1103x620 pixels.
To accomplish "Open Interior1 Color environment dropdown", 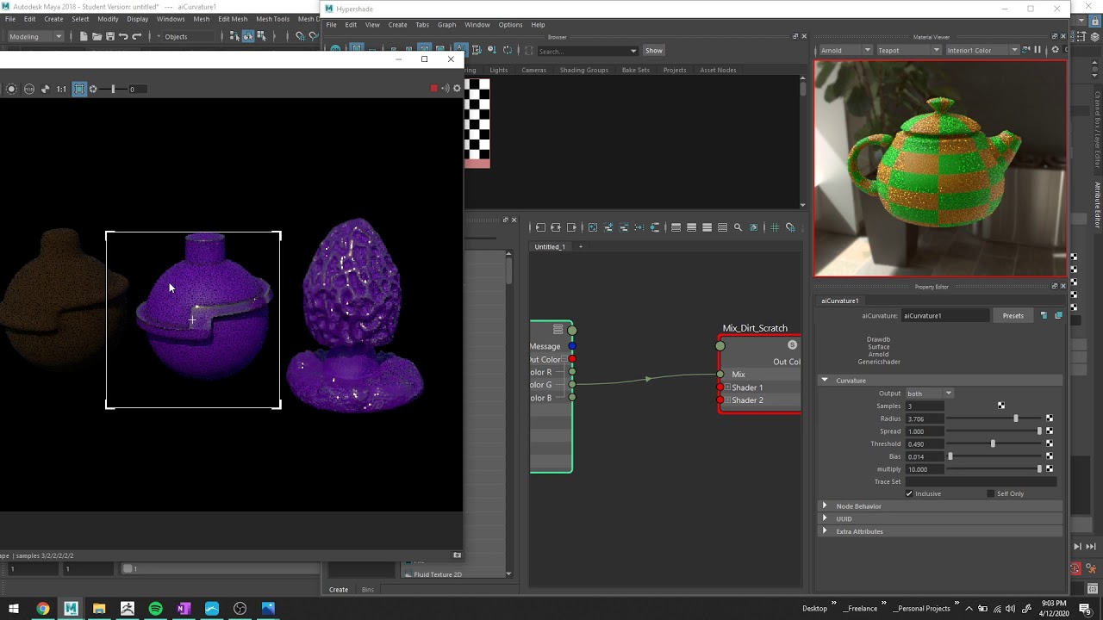I will point(982,50).
